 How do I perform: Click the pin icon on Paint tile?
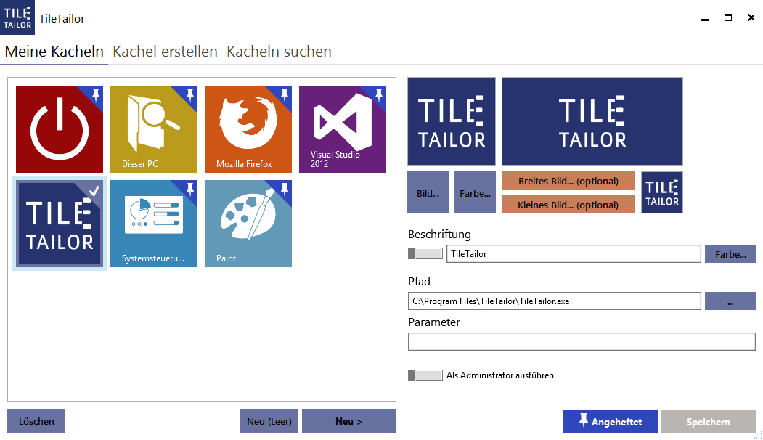[285, 188]
